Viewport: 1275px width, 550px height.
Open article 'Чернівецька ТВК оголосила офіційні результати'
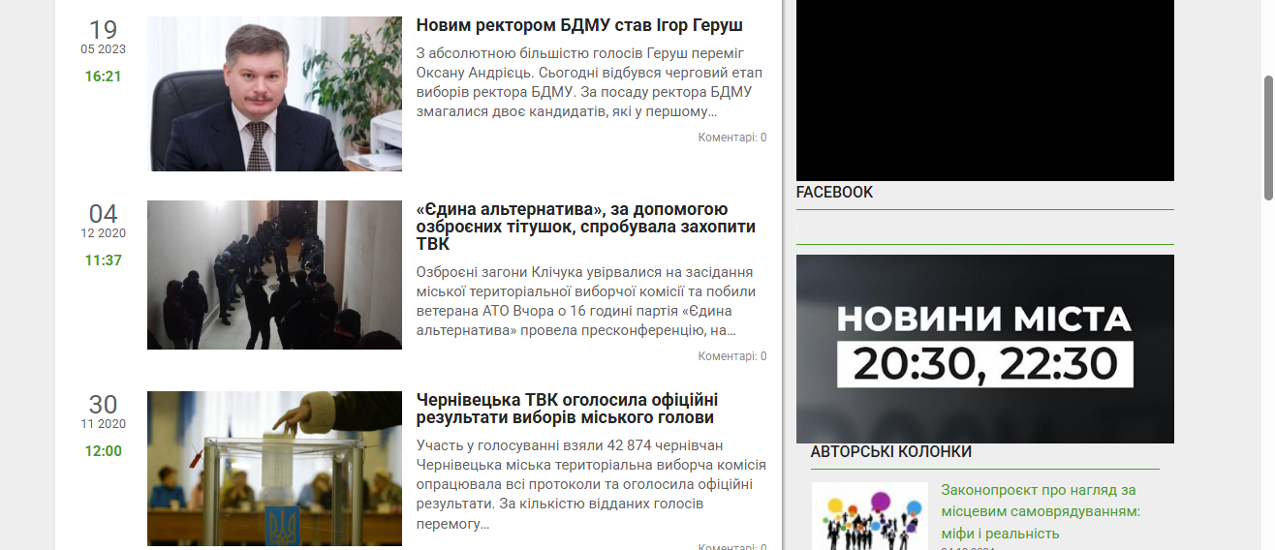pyautogui.click(x=567, y=409)
